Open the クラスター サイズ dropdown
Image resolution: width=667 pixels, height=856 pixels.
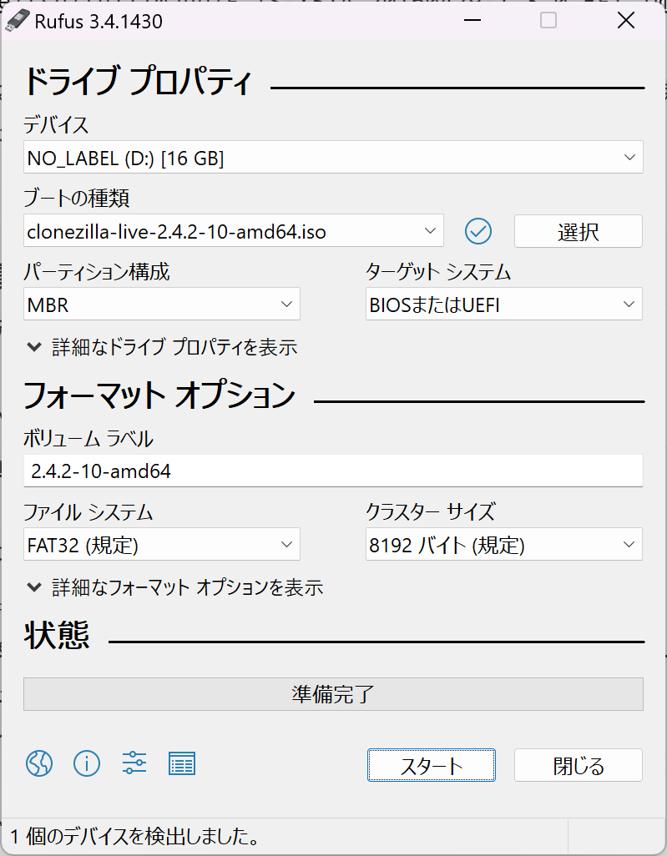click(x=503, y=544)
